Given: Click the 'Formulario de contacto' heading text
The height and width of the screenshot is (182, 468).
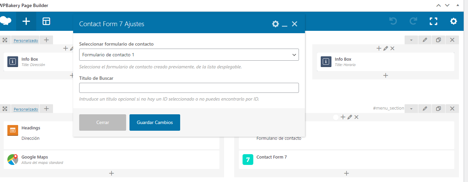Looking at the screenshot, I should pos(279,138).
